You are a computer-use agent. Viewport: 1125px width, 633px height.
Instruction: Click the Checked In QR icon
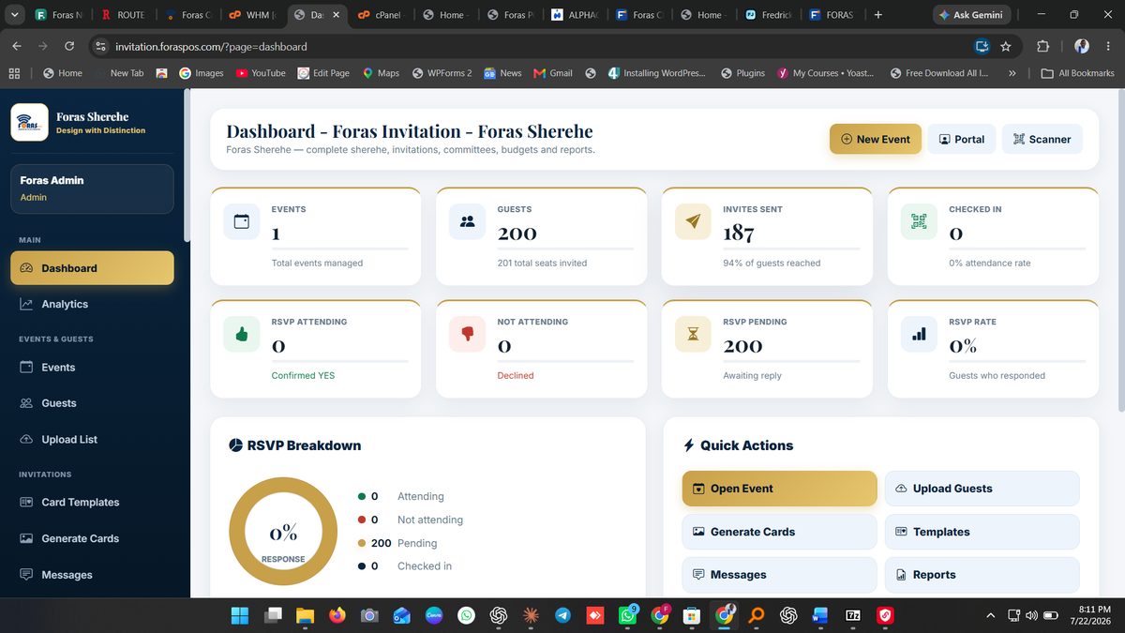(919, 221)
